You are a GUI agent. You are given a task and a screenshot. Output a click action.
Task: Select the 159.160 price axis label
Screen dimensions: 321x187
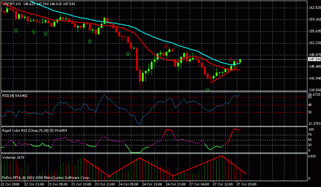(315, 19)
